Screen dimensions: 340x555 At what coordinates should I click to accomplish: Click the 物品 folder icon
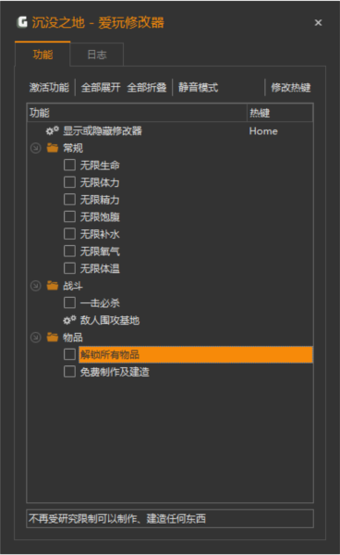(53, 338)
